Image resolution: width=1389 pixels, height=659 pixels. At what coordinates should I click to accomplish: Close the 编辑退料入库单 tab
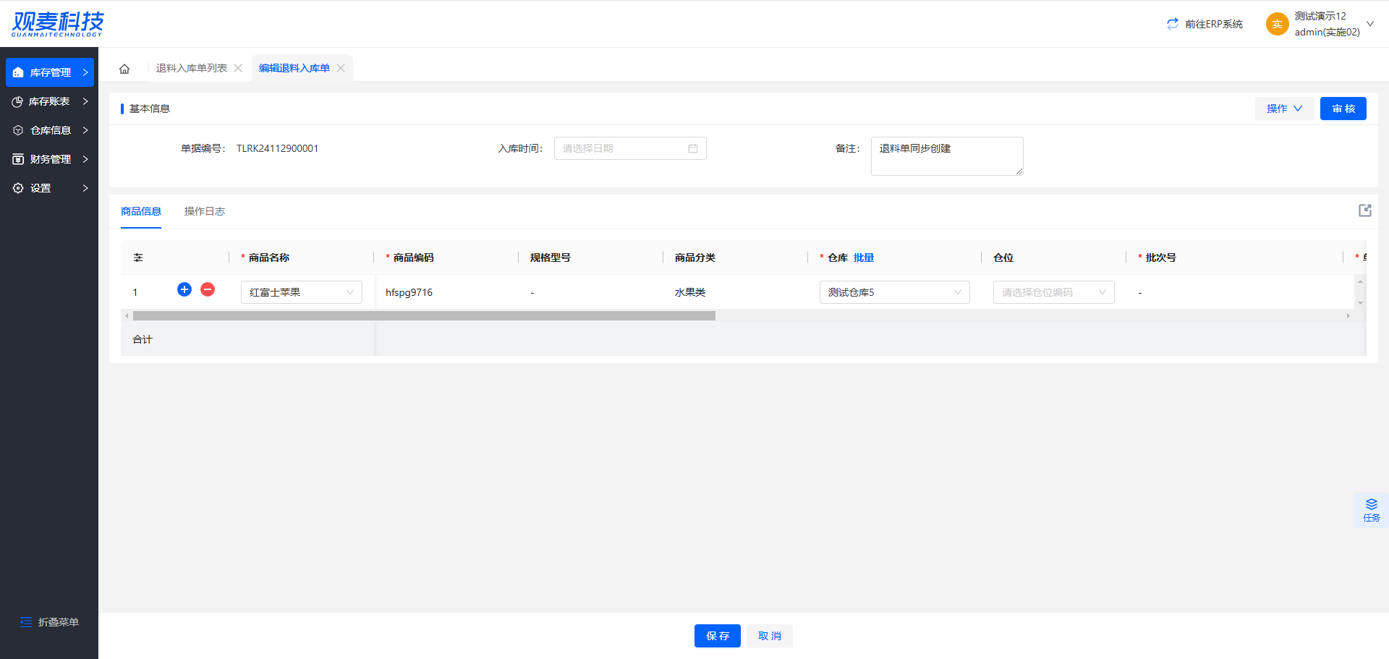click(x=341, y=68)
